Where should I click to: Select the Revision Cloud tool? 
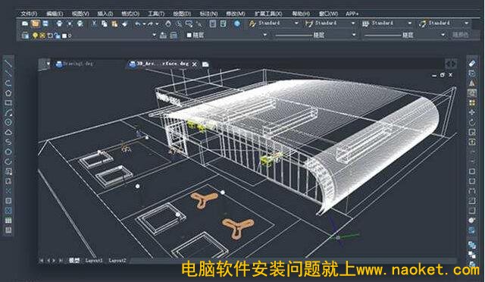point(8,132)
